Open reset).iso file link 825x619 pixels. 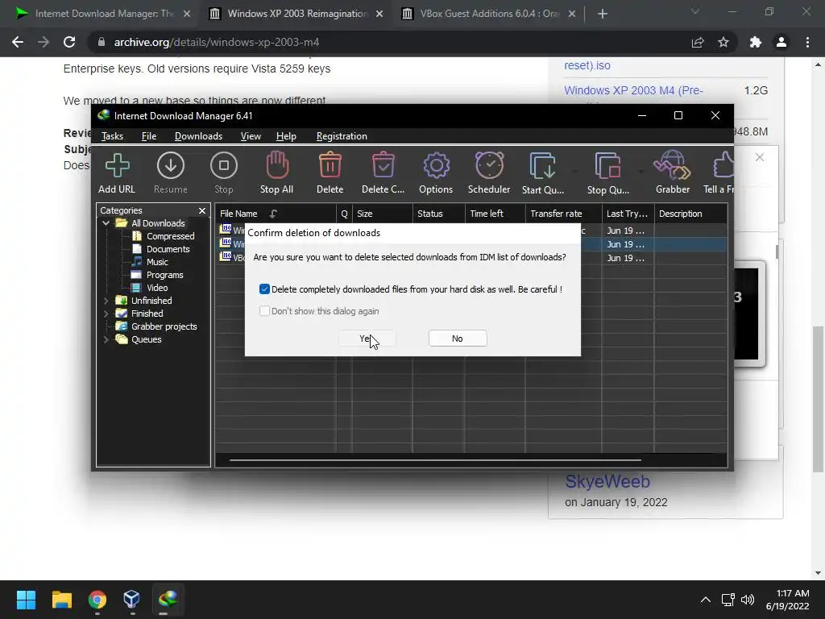[587, 66]
